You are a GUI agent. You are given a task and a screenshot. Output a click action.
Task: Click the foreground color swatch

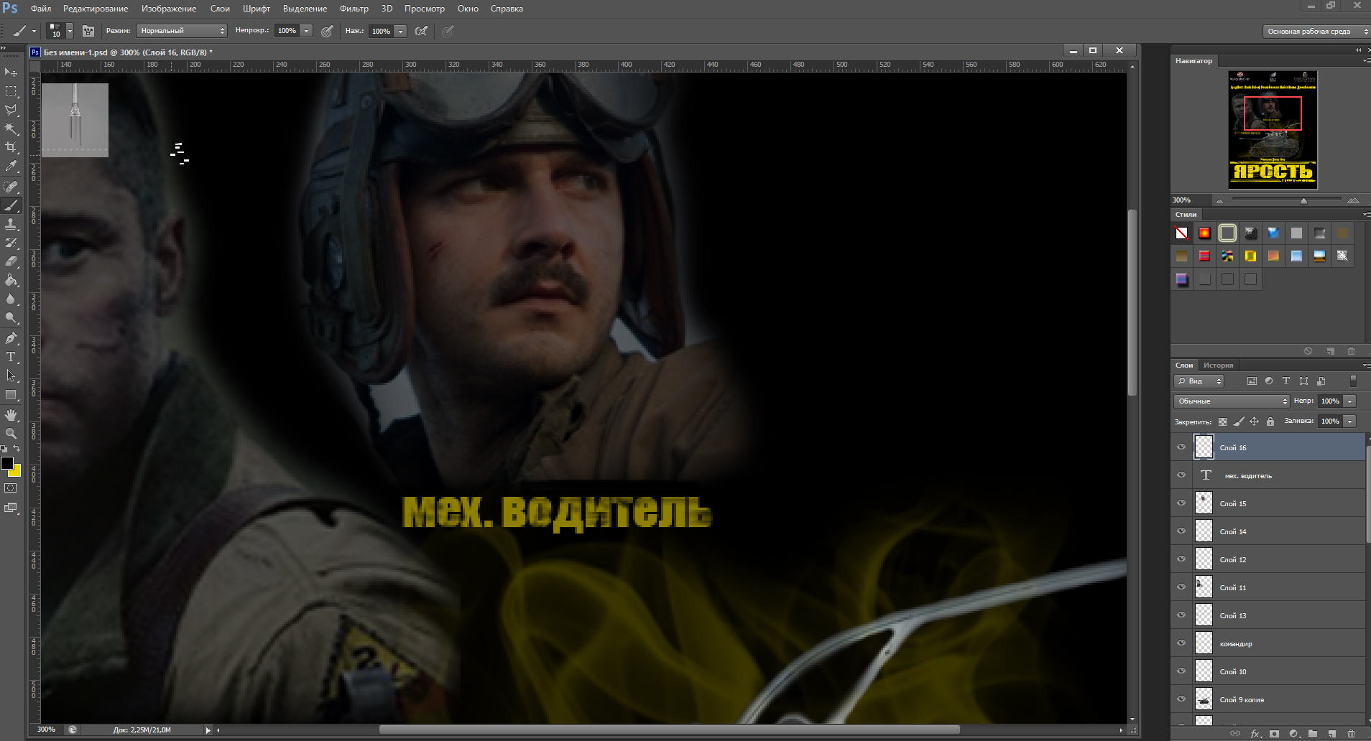pos(6,463)
